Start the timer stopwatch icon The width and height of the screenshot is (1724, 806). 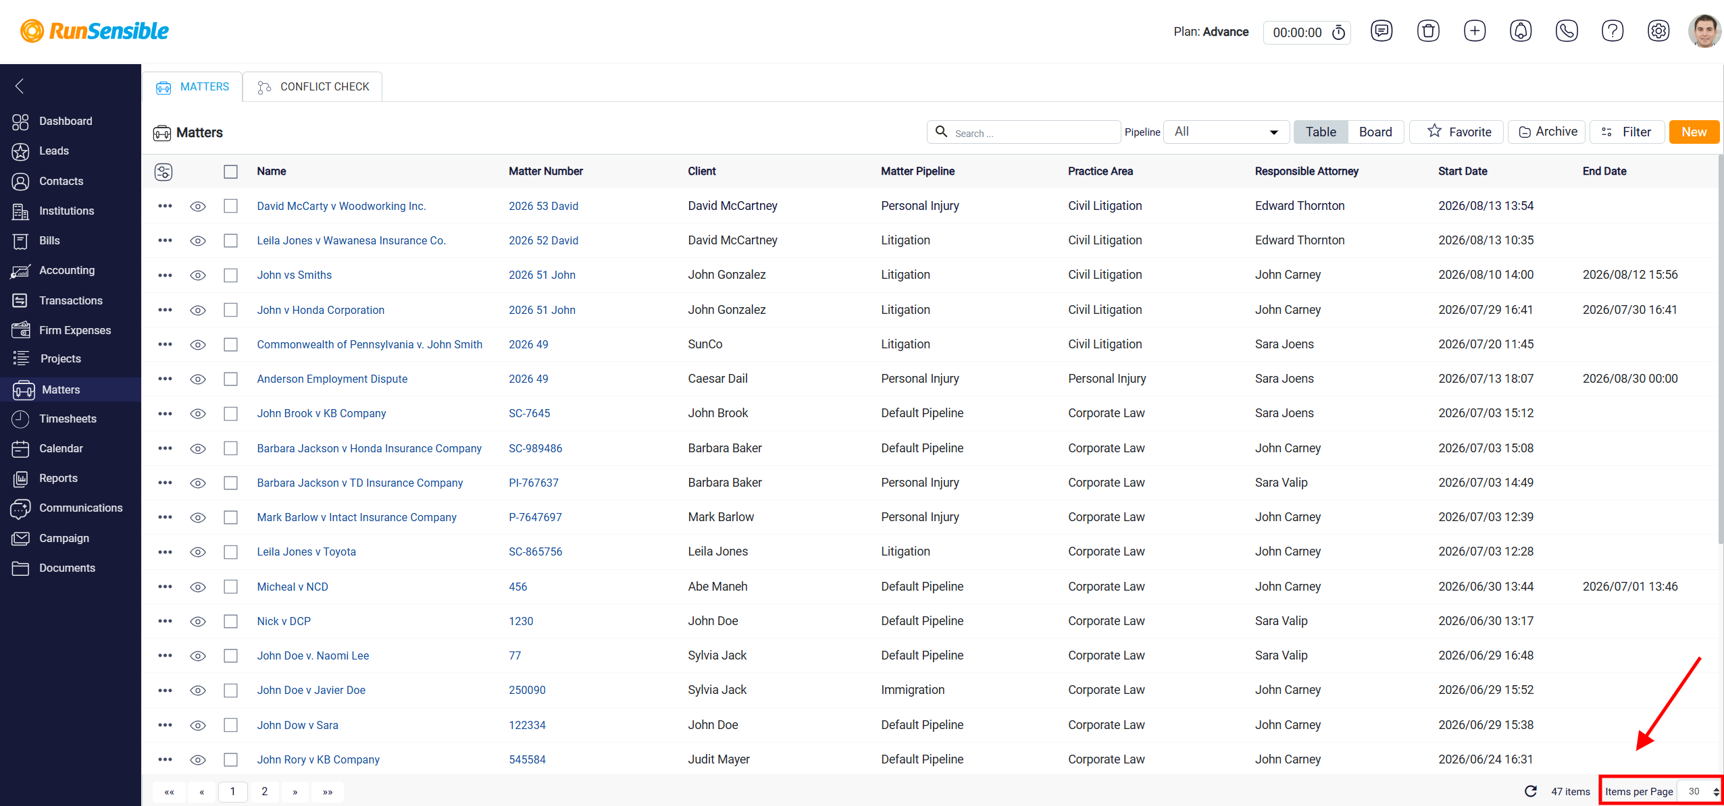coord(1338,32)
